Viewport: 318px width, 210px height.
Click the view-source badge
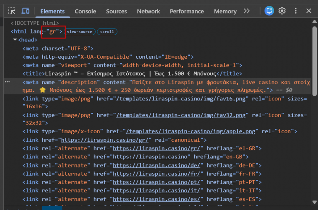point(79,31)
